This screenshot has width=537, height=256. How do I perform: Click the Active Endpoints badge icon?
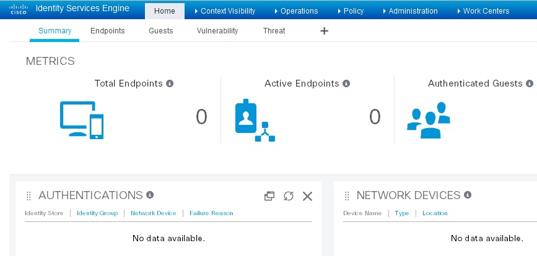(255, 121)
